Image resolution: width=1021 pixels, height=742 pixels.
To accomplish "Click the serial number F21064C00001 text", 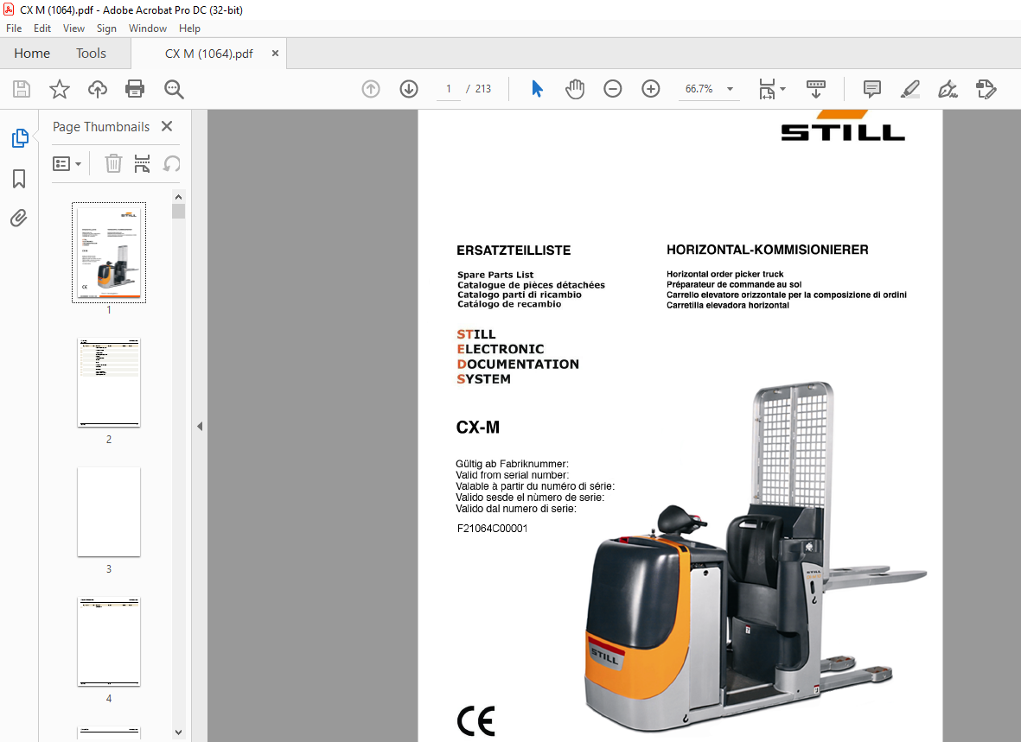I will 492,529.
